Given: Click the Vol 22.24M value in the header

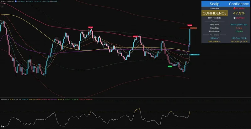Looking at the screenshot, I should tap(53, 1).
